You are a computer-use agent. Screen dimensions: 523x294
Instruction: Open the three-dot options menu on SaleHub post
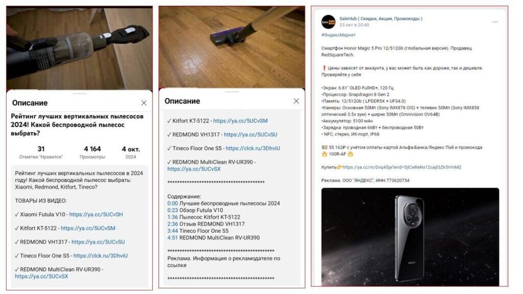point(494,22)
